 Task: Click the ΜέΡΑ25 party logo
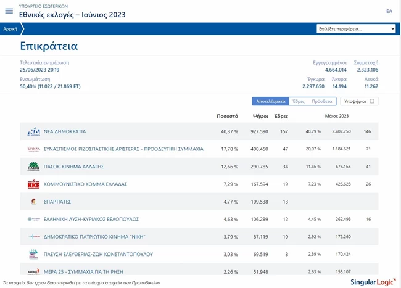click(33, 271)
